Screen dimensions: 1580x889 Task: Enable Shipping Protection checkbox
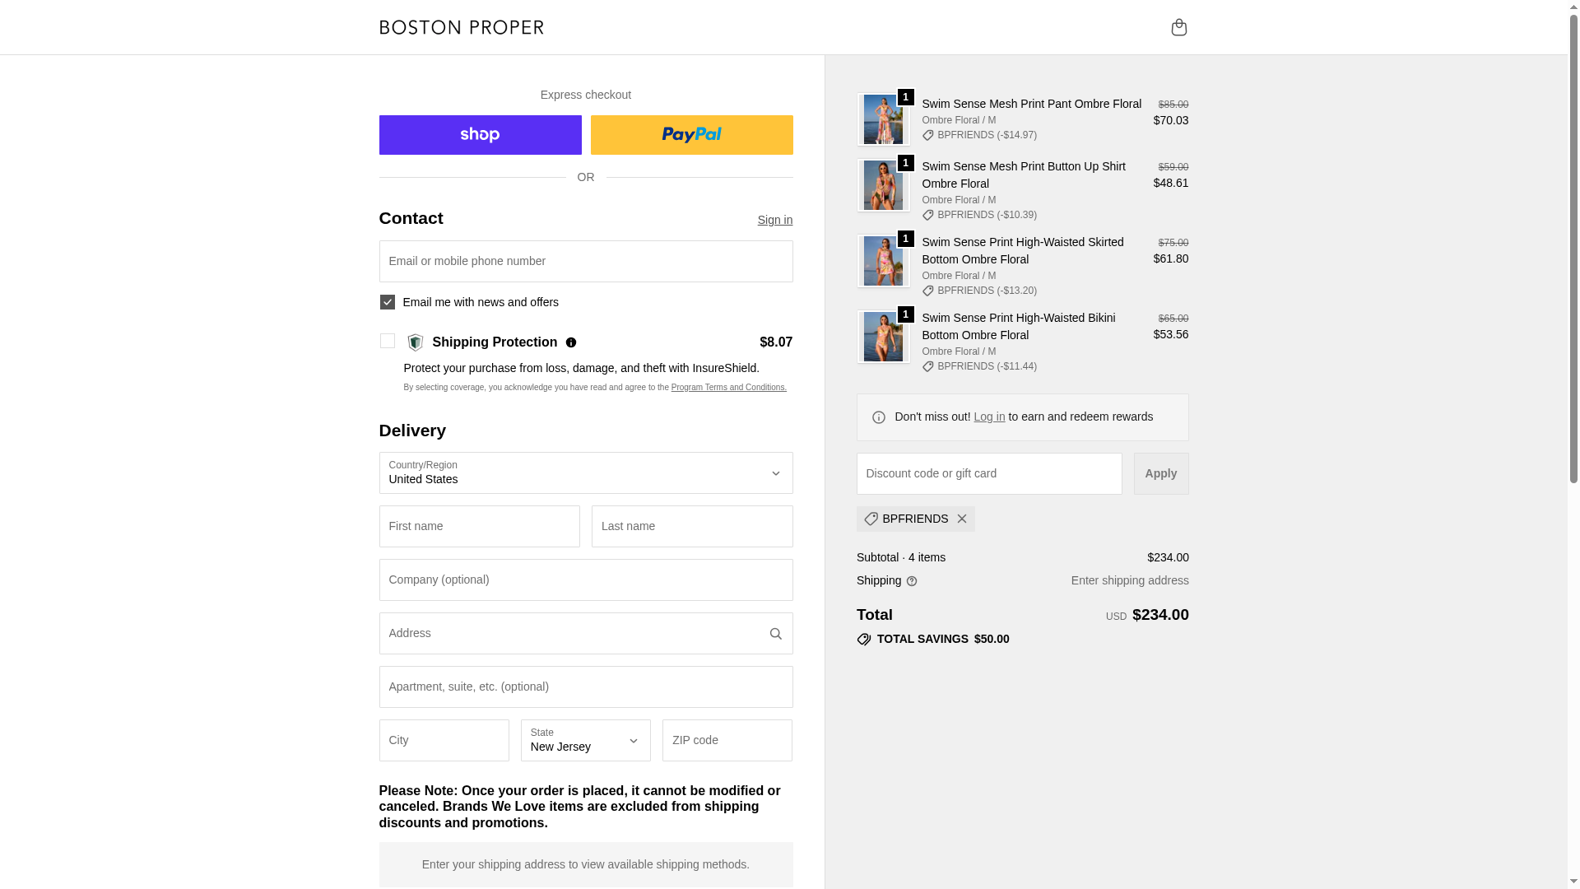[x=388, y=341]
